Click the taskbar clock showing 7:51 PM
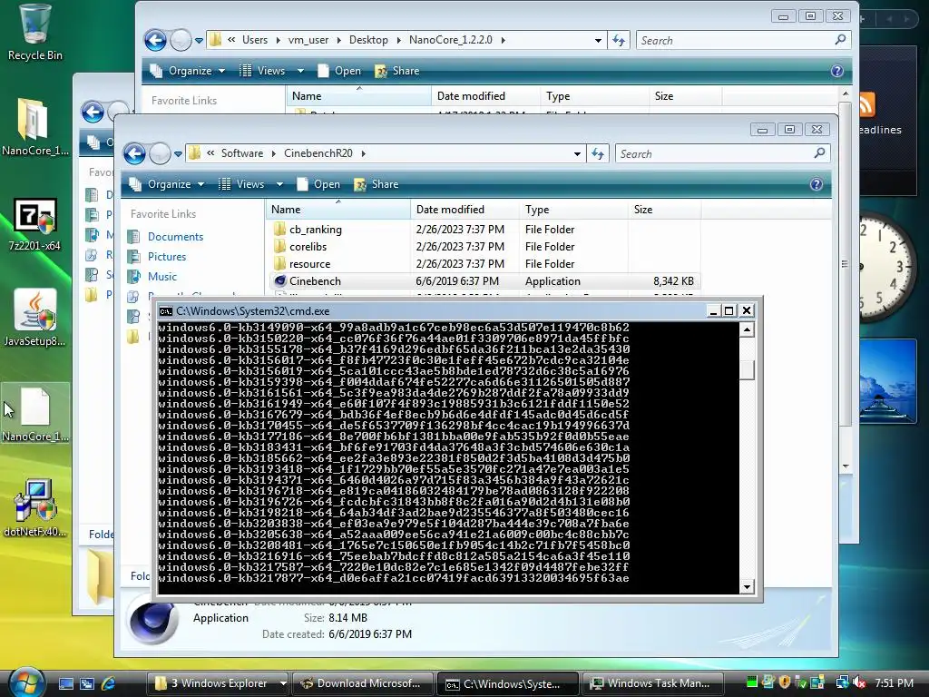Viewport: 929px width, 697px height. pyautogui.click(x=894, y=682)
